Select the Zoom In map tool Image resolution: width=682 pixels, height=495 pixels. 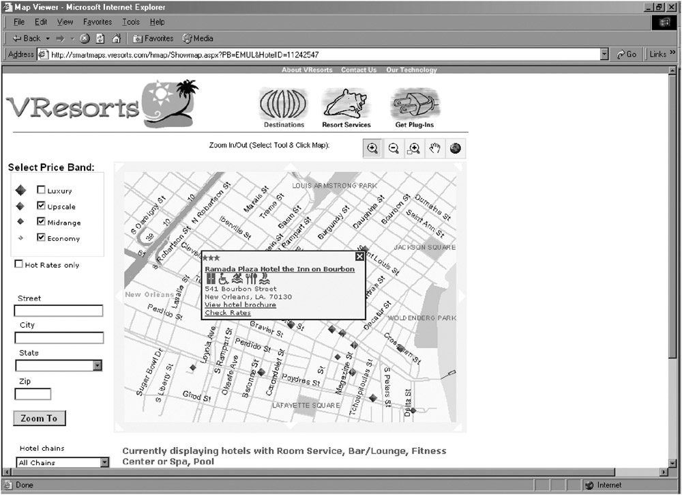coord(373,148)
